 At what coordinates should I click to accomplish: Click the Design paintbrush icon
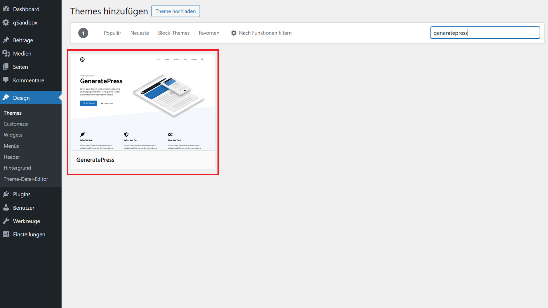coord(6,98)
